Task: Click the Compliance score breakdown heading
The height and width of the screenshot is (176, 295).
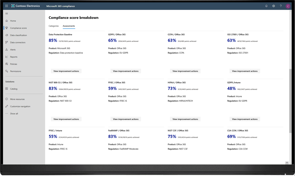Action: (x=74, y=18)
